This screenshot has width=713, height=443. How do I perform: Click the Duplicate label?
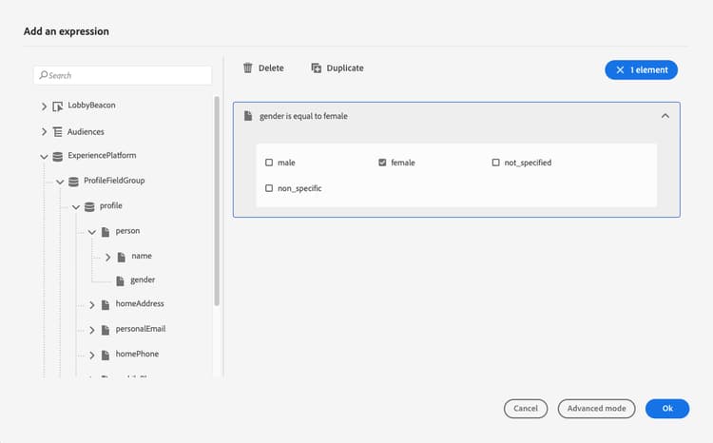pos(345,67)
